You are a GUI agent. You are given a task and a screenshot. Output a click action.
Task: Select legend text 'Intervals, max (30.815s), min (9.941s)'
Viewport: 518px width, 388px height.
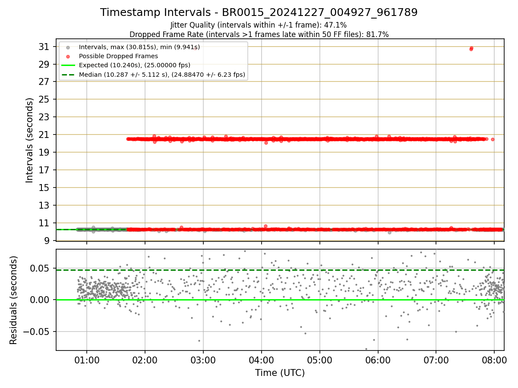point(139,47)
